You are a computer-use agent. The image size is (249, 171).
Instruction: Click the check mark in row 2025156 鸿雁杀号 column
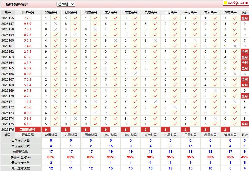(x=56, y=18)
